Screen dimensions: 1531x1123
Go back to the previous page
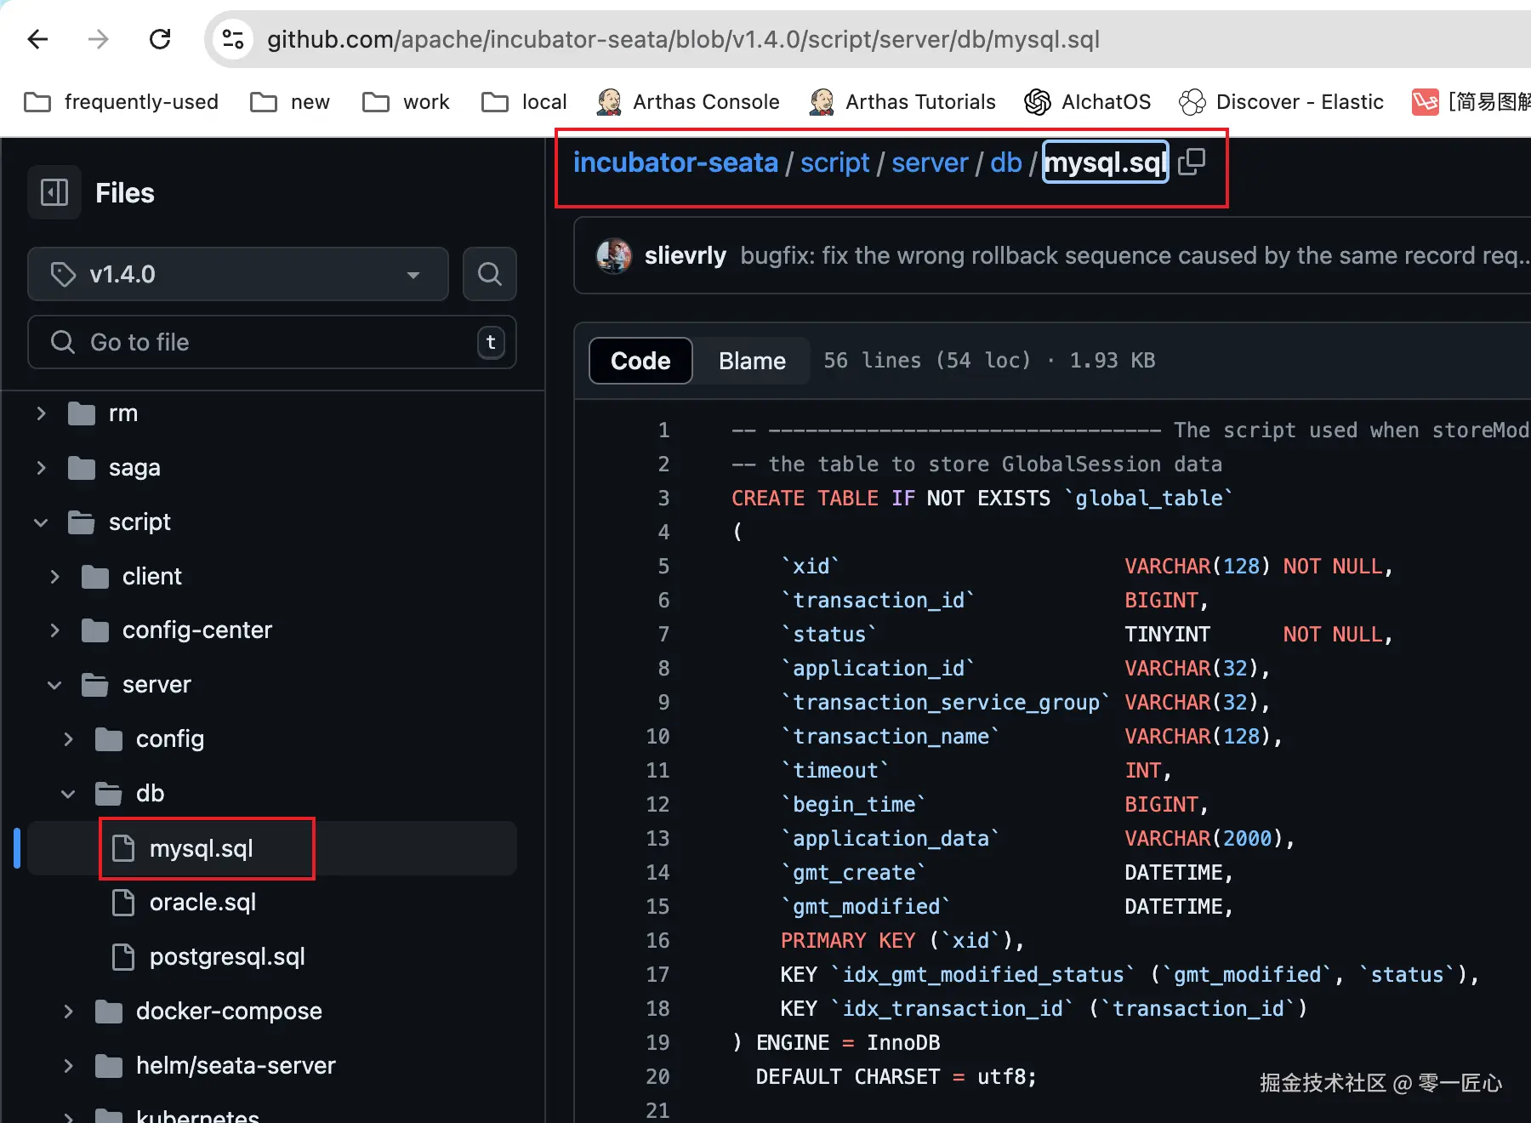[37, 39]
